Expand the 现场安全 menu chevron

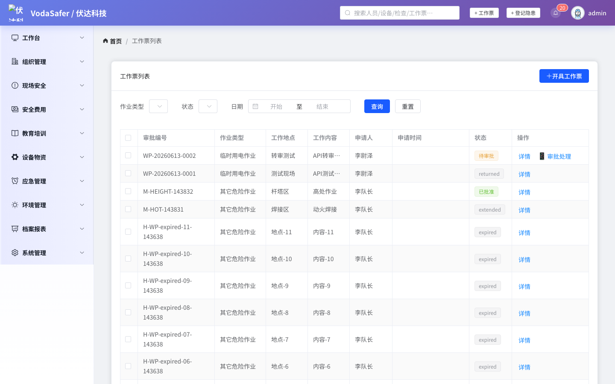pos(82,85)
